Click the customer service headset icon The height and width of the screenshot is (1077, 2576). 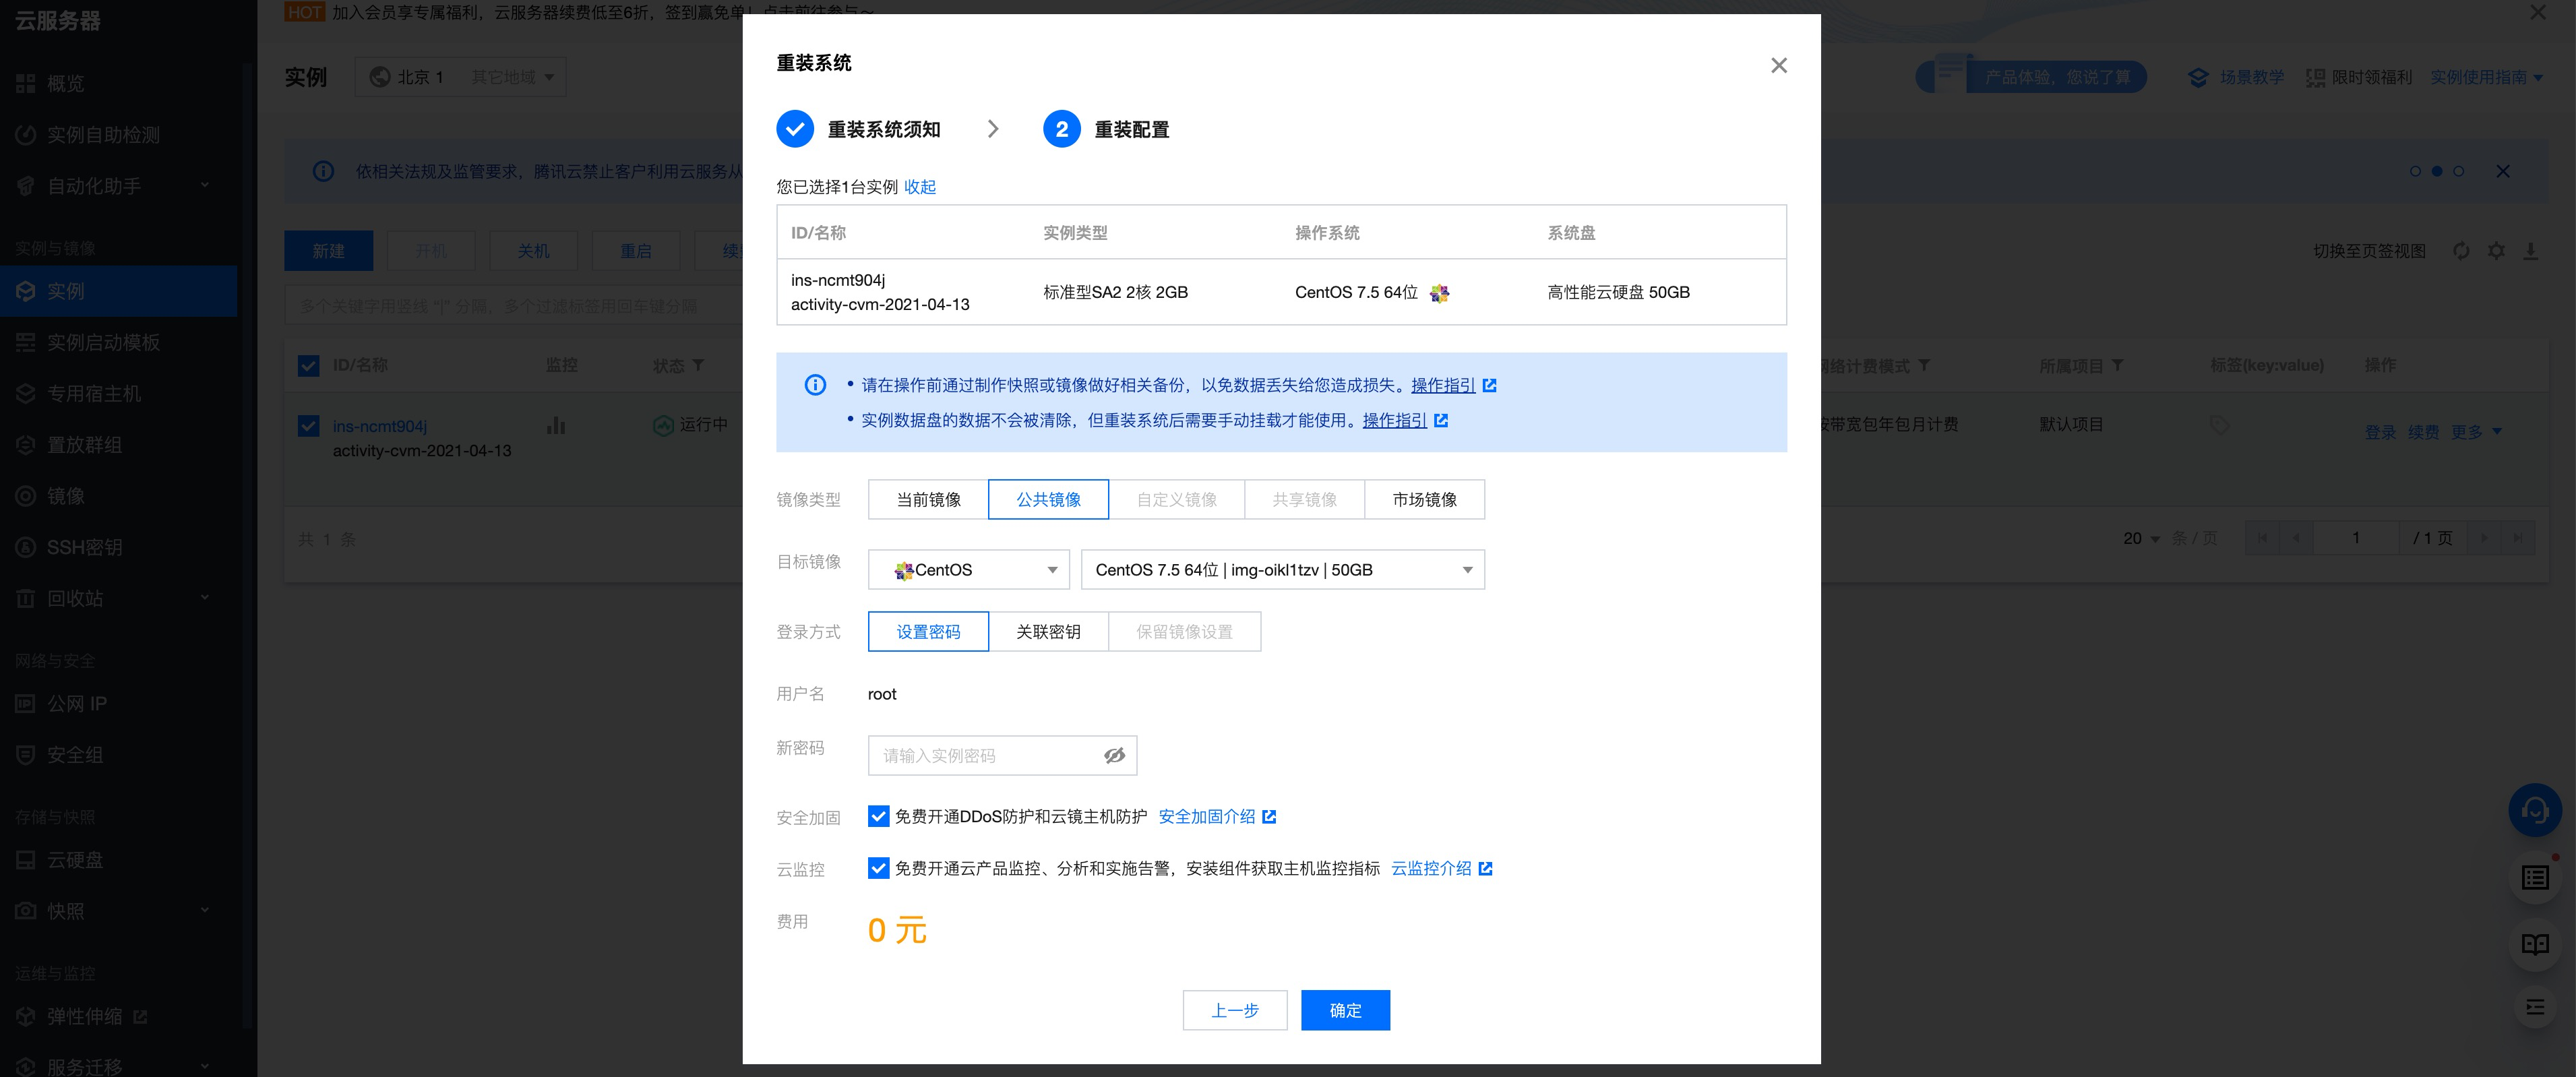coord(2534,810)
